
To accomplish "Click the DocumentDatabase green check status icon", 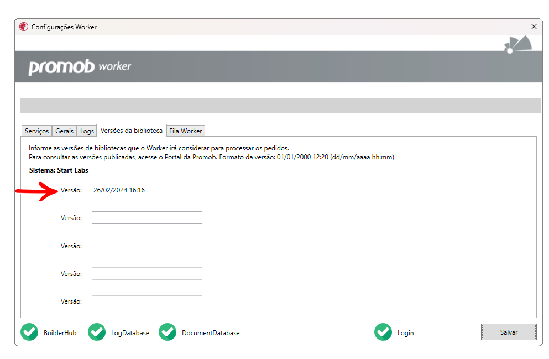I will pos(168,332).
